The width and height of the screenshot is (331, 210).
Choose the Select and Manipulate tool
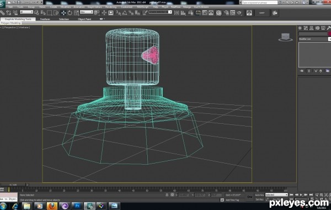click(104, 13)
